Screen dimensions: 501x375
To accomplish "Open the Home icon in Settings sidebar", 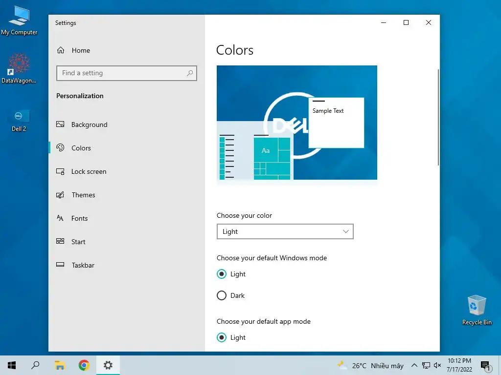I will click(61, 50).
